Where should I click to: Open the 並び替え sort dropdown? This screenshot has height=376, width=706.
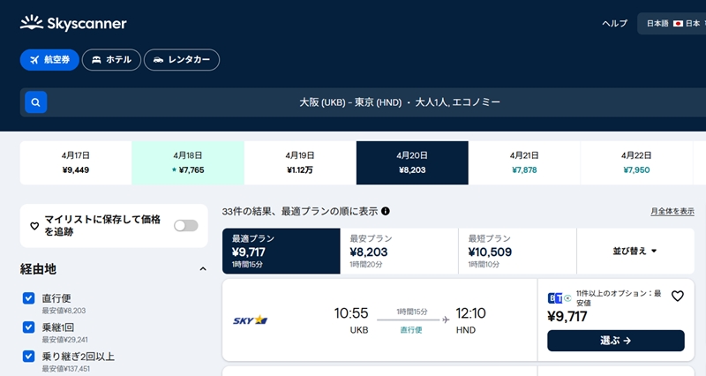(x=635, y=251)
